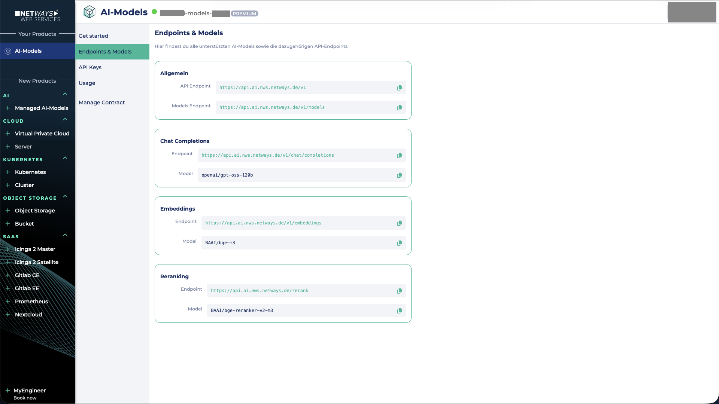Select the AI-Models product icon in sidebar
The image size is (719, 404).
[7, 51]
